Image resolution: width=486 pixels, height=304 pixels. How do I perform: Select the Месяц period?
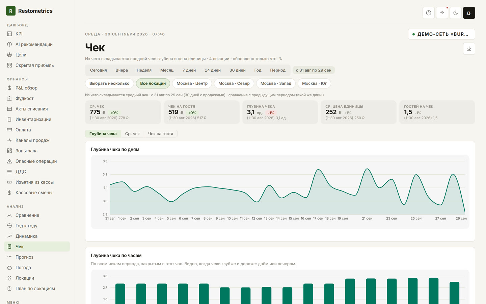167,70
